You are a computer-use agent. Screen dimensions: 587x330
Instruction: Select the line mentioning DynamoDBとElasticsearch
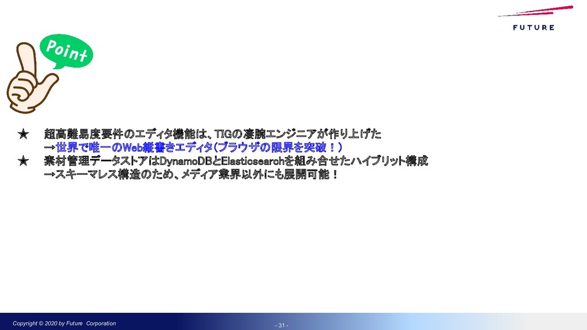236,161
